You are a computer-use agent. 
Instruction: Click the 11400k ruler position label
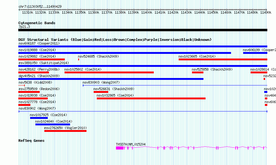pos(147,12)
